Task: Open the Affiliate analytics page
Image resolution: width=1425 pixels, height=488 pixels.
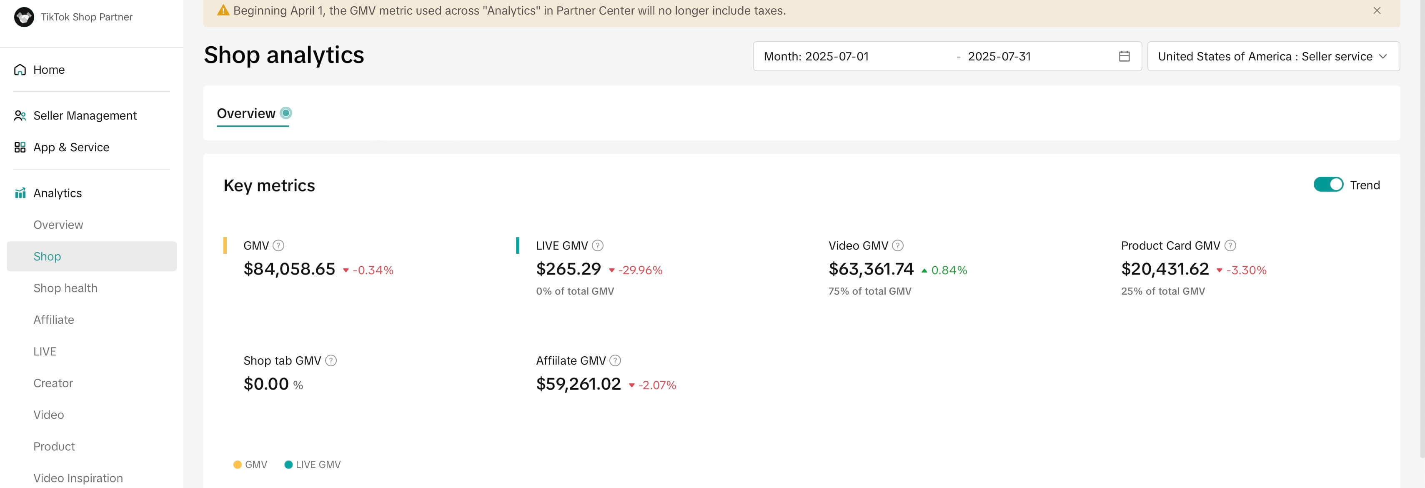Action: point(54,319)
